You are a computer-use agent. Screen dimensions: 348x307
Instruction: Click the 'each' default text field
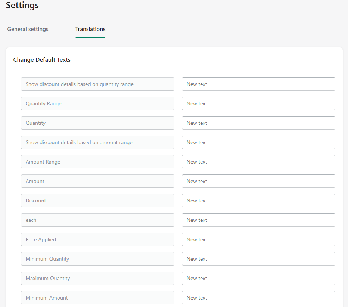coord(98,220)
